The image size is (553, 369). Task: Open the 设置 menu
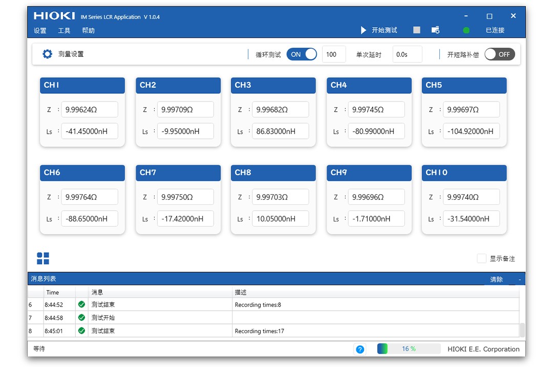point(40,31)
